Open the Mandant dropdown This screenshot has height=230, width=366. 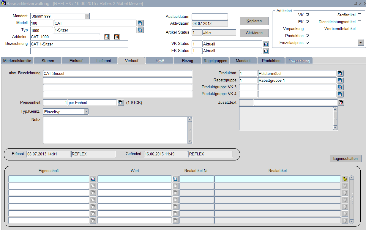pyautogui.click(x=87, y=16)
